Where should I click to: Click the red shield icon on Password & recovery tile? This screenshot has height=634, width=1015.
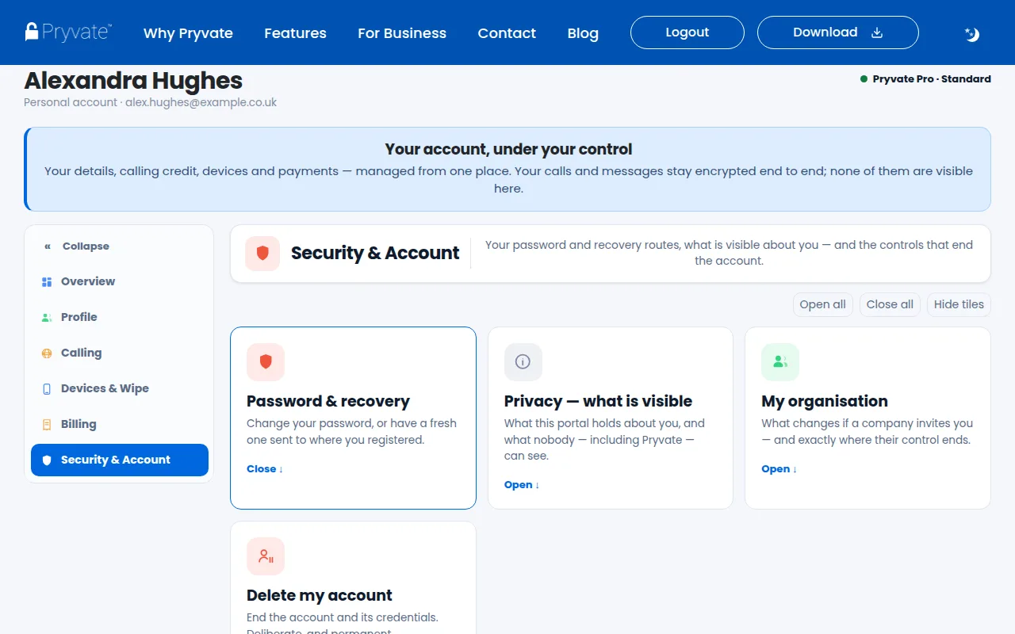tap(266, 362)
